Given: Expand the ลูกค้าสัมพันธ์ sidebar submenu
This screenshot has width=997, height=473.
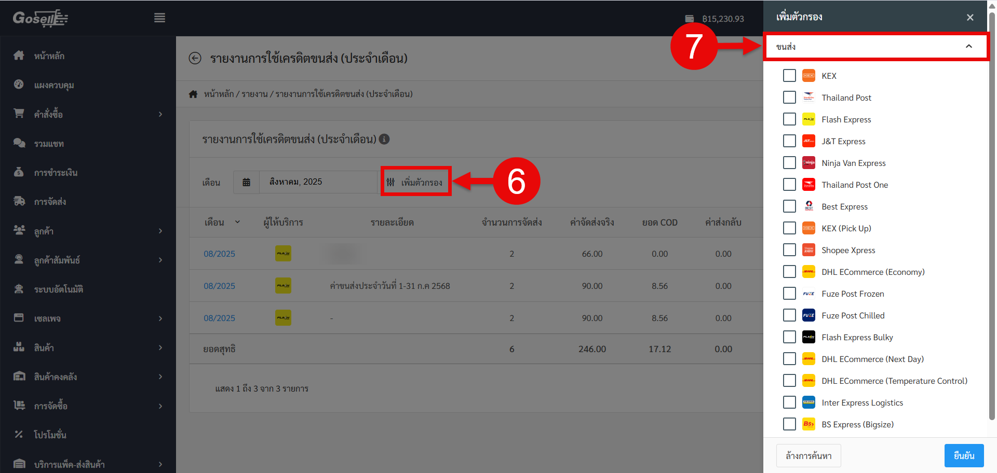Looking at the screenshot, I should [160, 260].
